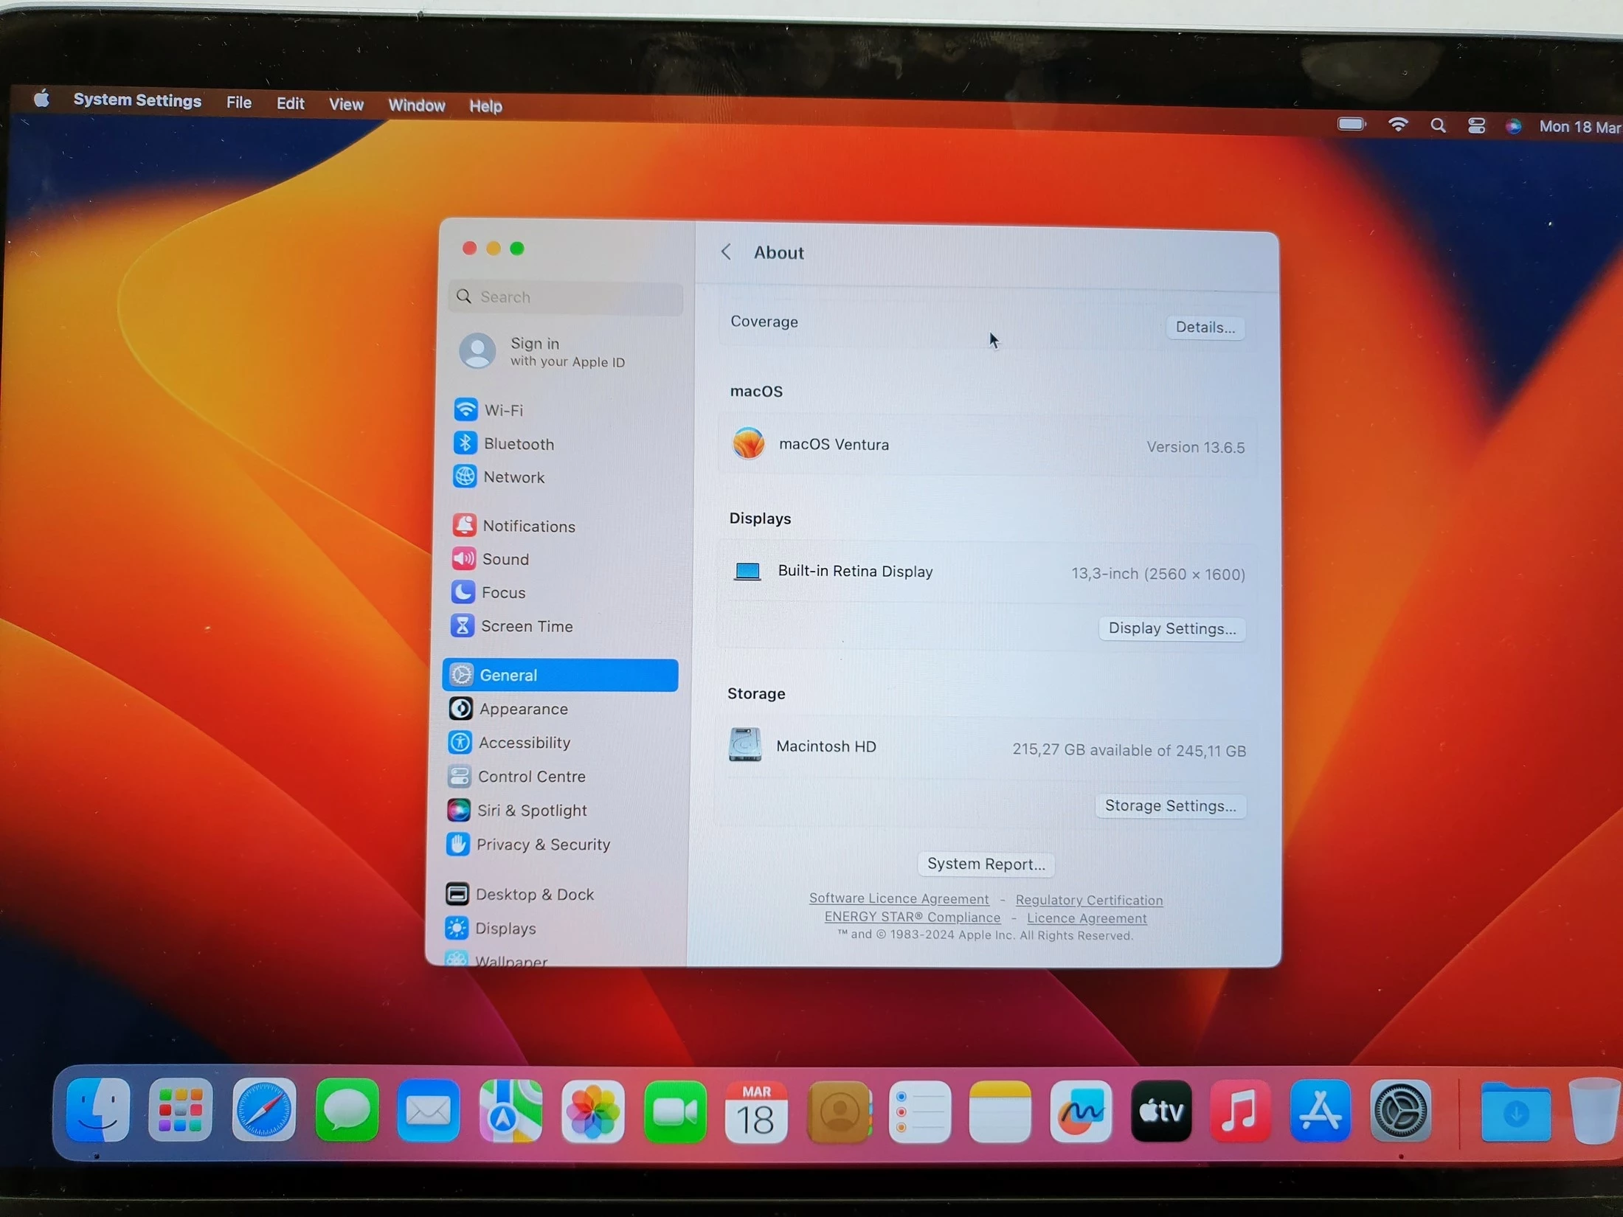The height and width of the screenshot is (1217, 1623).
Task: Open Regulatory Certification link
Action: (1089, 900)
